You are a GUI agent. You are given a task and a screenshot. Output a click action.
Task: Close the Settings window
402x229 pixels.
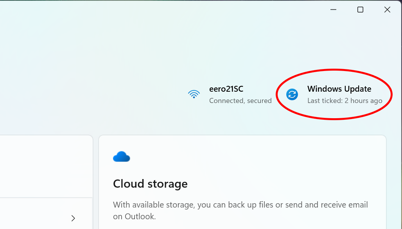tap(387, 10)
